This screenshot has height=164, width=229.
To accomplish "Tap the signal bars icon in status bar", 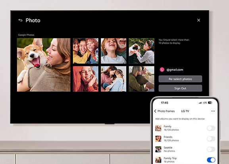I will (x=200, y=103).
